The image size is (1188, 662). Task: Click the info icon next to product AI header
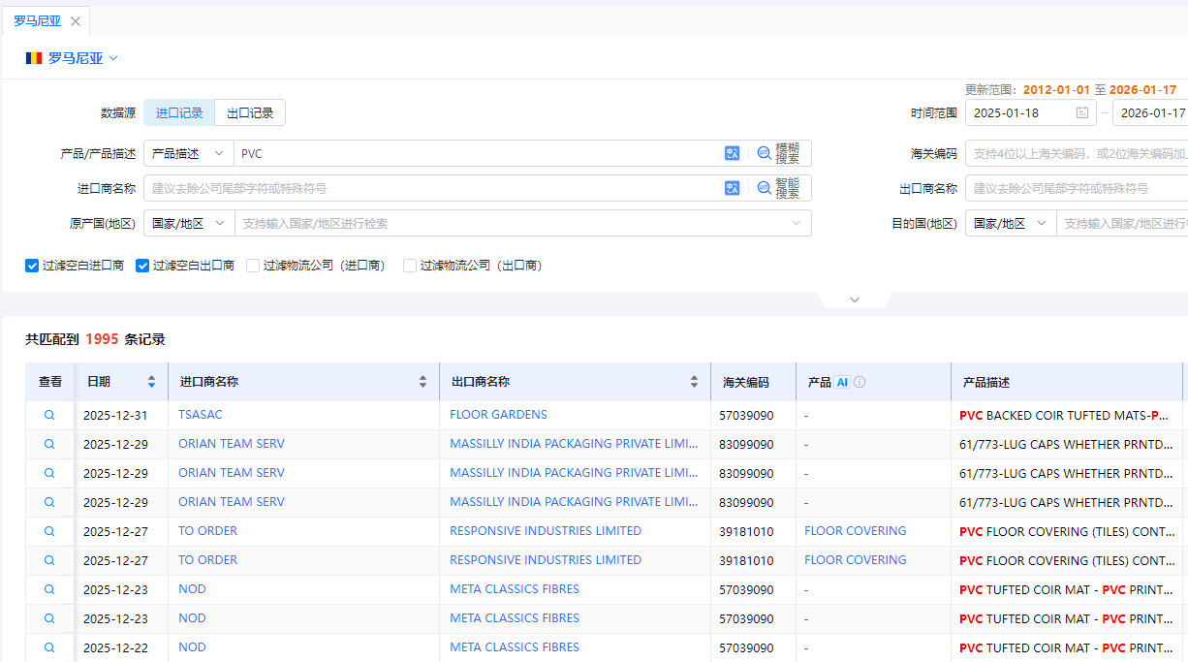tap(860, 382)
